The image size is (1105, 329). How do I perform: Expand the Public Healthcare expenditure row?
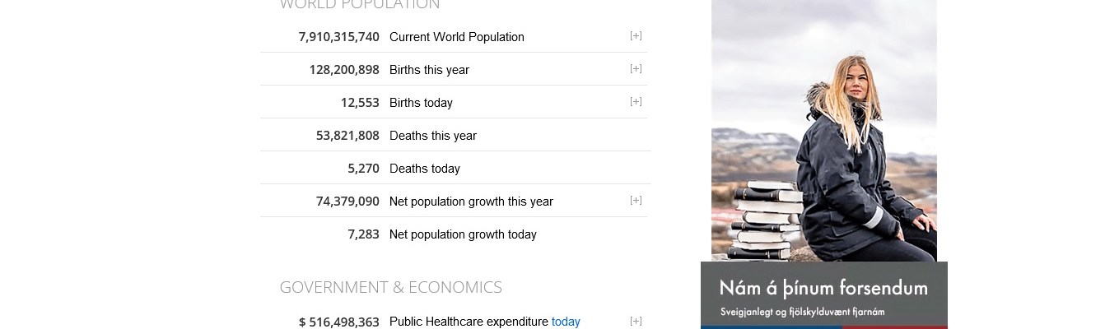point(636,322)
